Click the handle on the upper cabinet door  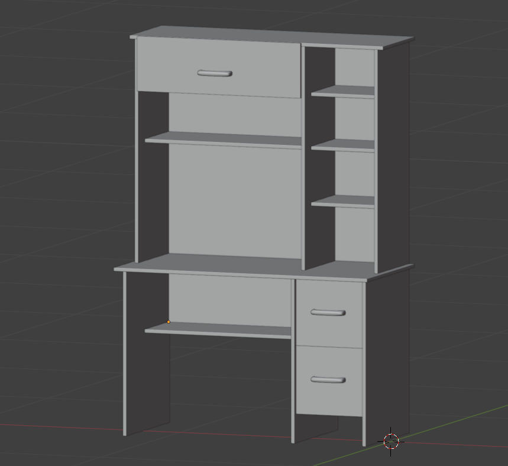click(215, 73)
